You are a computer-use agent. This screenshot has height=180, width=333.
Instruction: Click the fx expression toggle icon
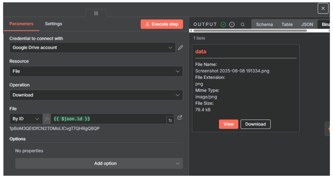[x=47, y=119]
